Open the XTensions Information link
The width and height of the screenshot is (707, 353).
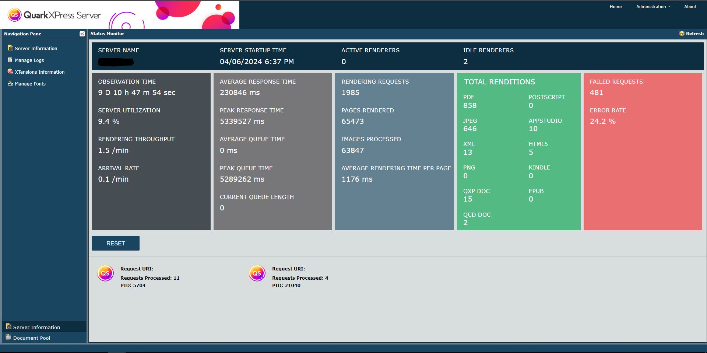tap(39, 72)
